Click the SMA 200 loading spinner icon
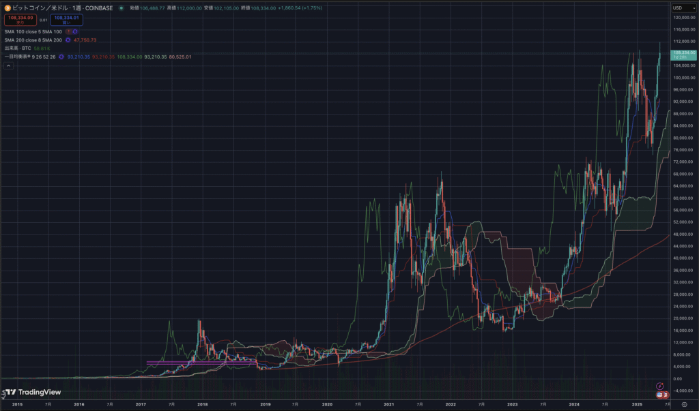The height and width of the screenshot is (411, 699). [68, 40]
